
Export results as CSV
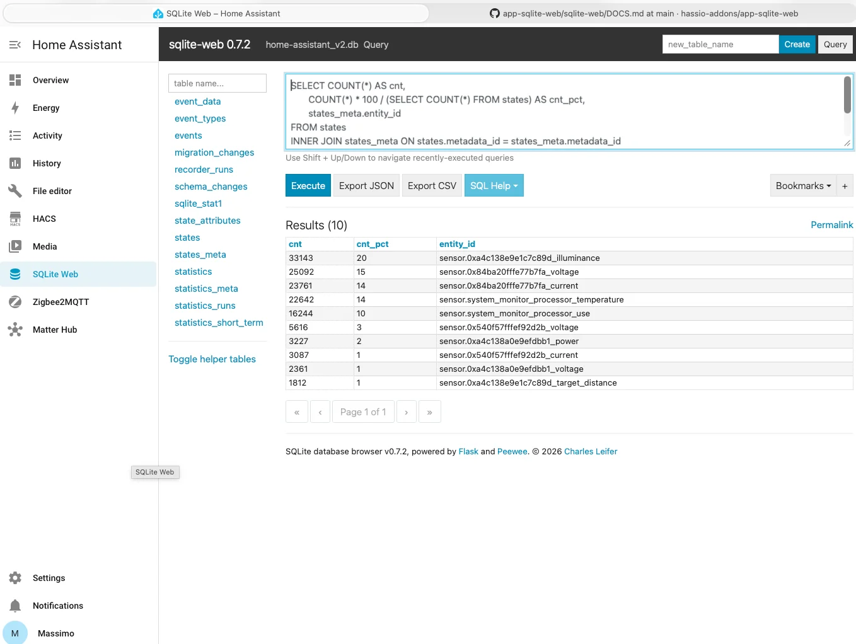pos(432,185)
